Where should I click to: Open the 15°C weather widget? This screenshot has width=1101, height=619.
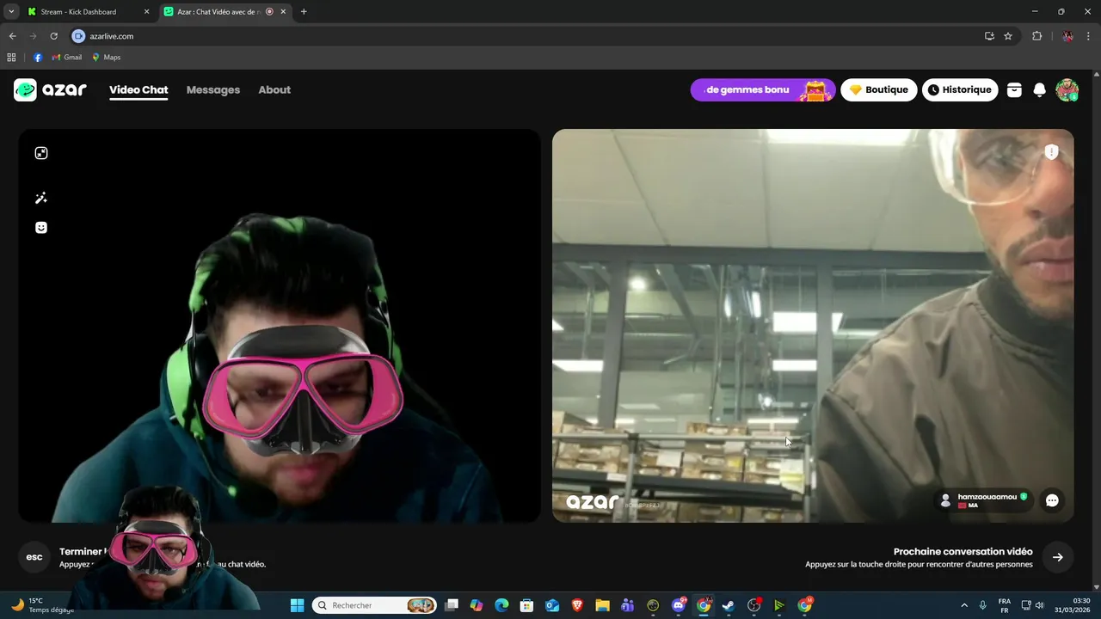pyautogui.click(x=43, y=605)
